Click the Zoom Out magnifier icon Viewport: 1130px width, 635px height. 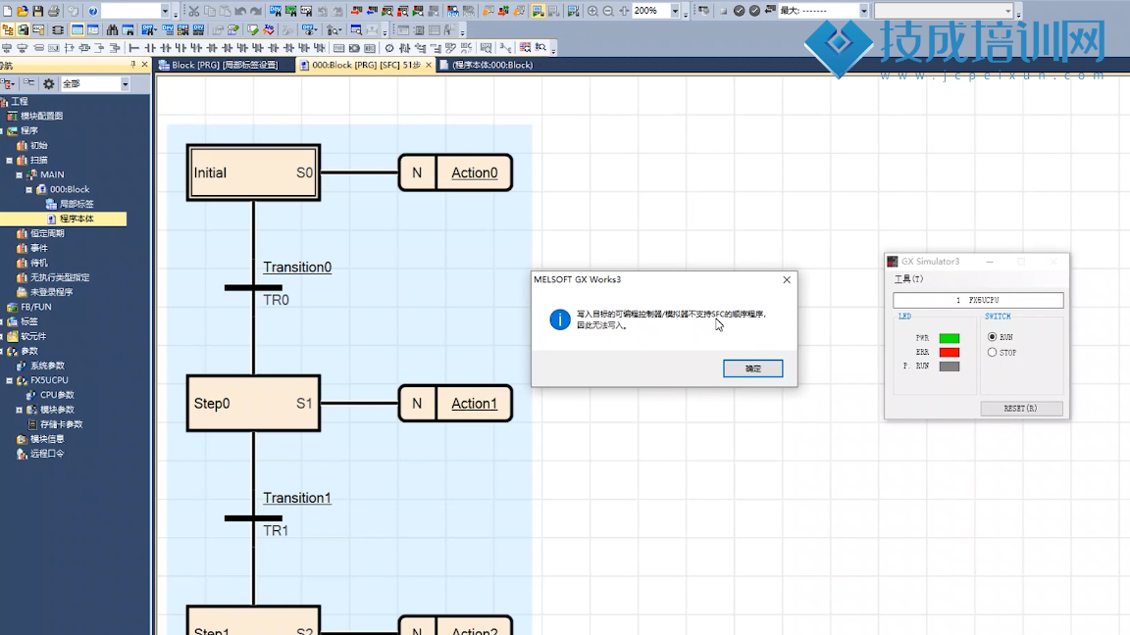[608, 11]
